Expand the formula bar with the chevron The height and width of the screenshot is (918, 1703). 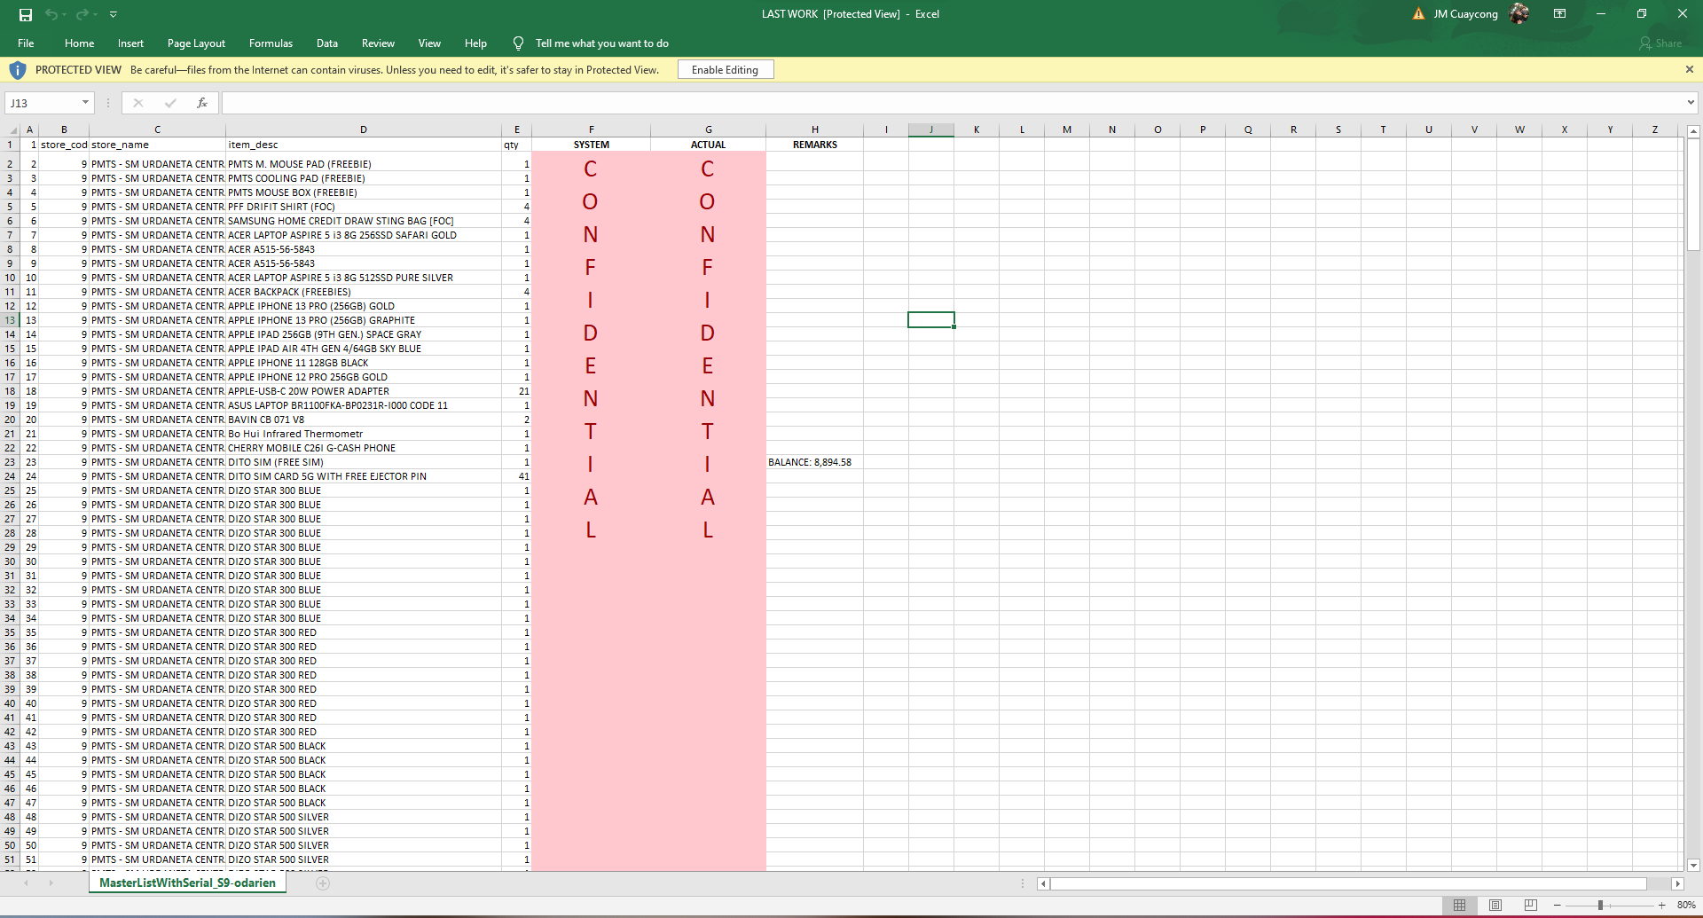click(1691, 103)
